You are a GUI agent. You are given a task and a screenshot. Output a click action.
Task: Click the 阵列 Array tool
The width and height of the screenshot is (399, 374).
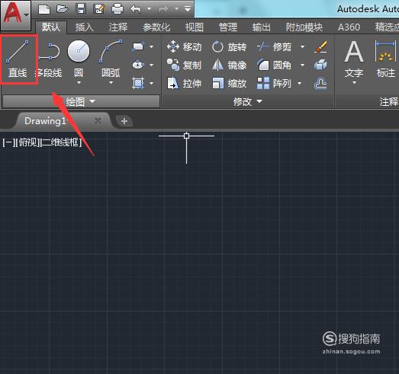point(275,83)
